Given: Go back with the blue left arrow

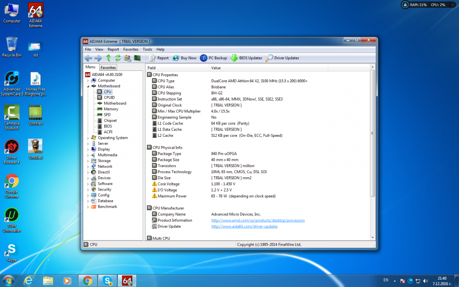Looking at the screenshot, I should point(89,58).
